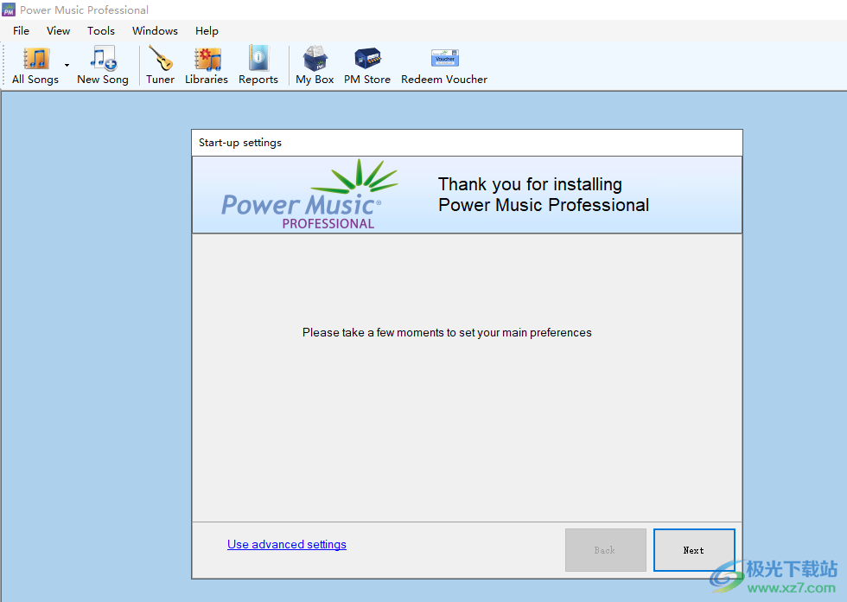Image resolution: width=847 pixels, height=602 pixels.
Task: Open the All Songs list
Action: tap(35, 66)
